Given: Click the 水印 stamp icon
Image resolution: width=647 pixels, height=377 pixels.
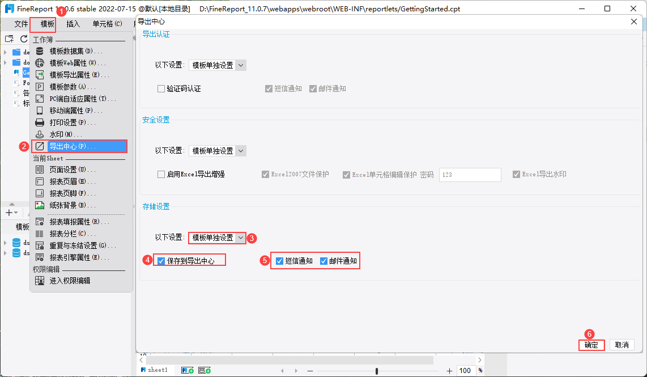Looking at the screenshot, I should point(40,134).
